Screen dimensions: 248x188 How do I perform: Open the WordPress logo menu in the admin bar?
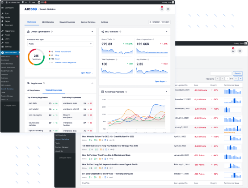2,2
